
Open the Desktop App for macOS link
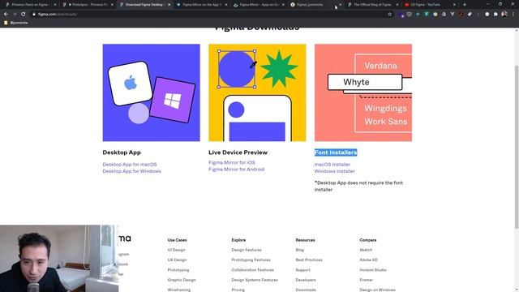130,164
